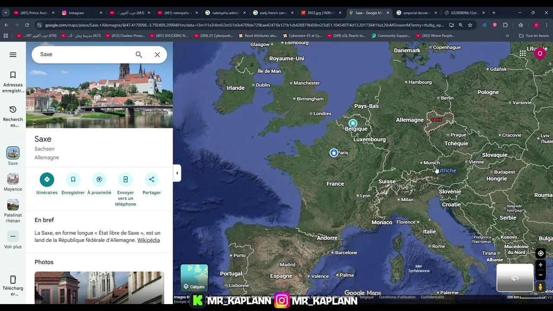Screen dimensions: 553x311
Task: Click the SAXE region label on map
Action: pyautogui.click(x=436, y=120)
